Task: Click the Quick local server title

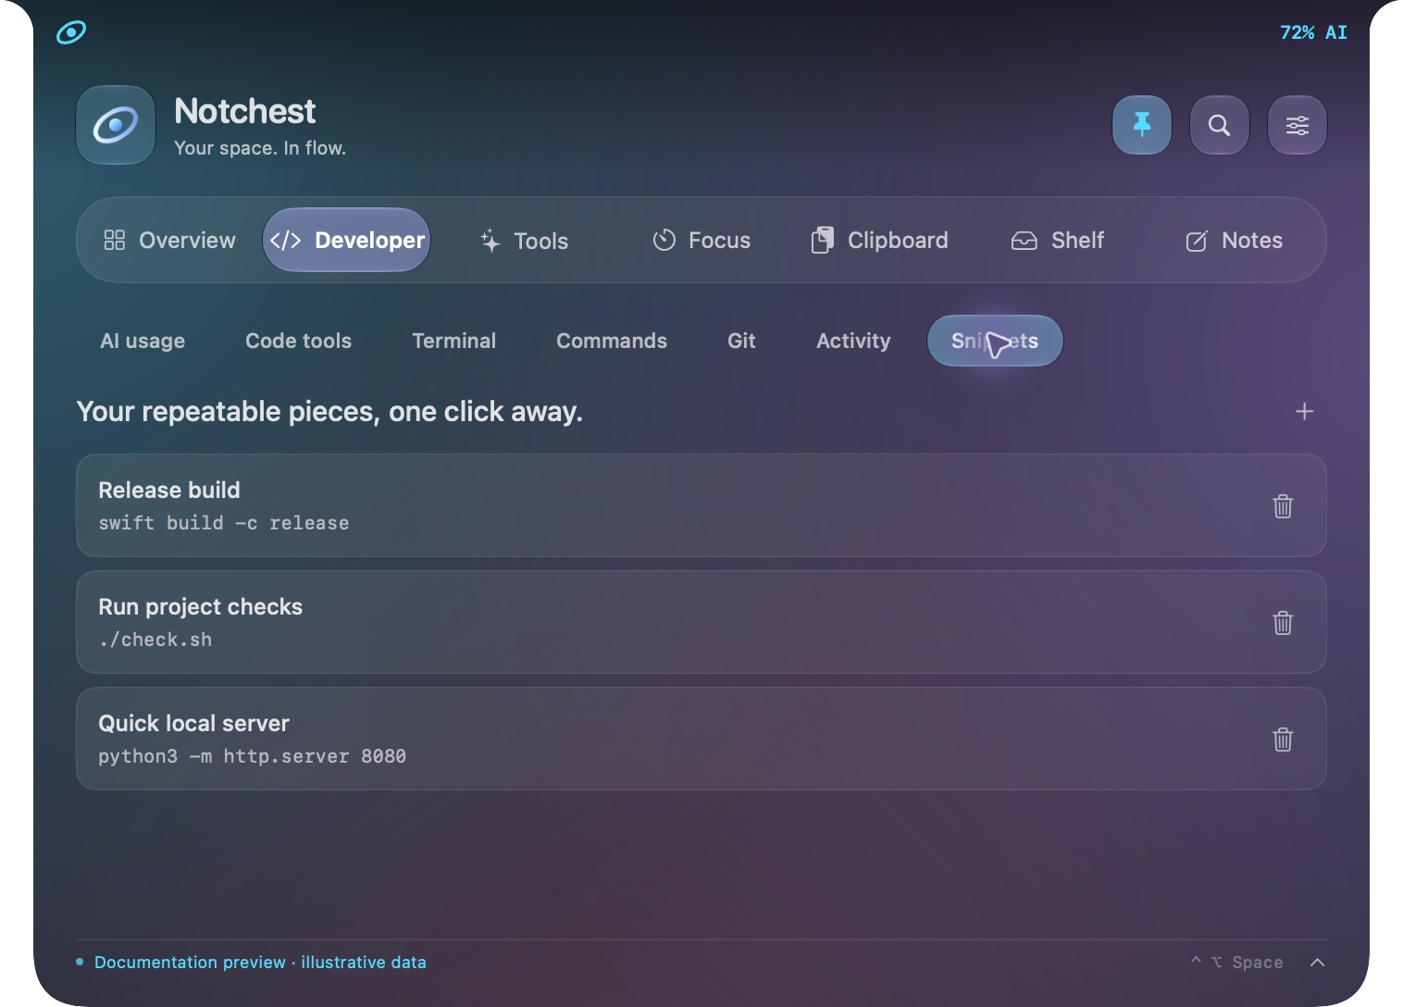Action: pos(194,723)
